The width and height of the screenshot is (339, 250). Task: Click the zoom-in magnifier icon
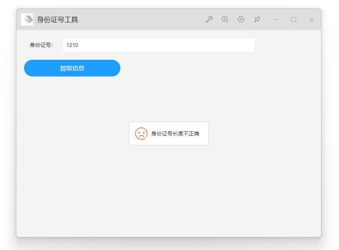pos(225,19)
